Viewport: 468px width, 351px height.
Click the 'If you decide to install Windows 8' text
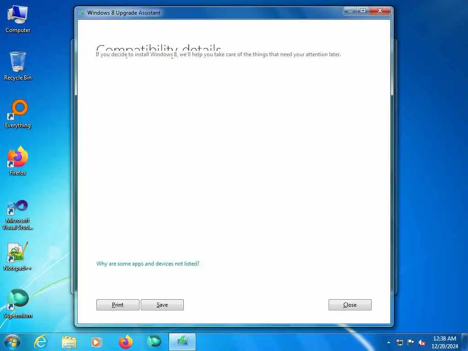[218, 54]
